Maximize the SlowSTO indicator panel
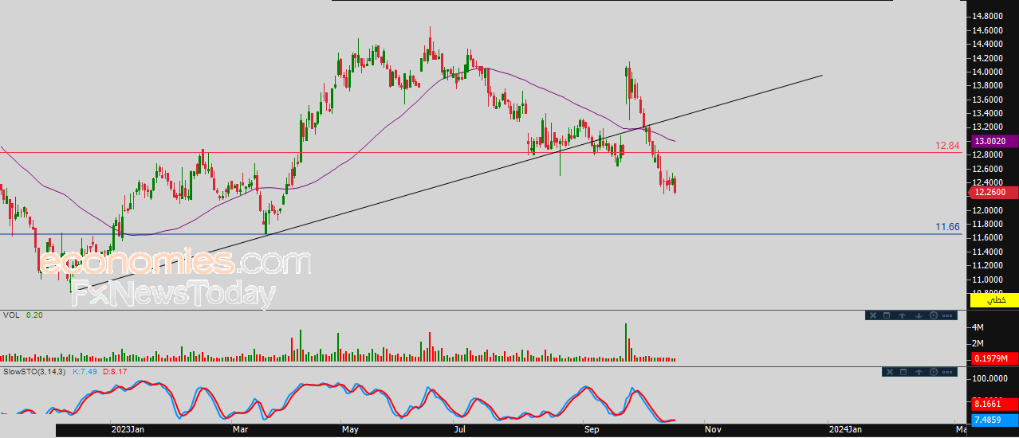Viewport: 1019px width, 438px height. coord(903,372)
